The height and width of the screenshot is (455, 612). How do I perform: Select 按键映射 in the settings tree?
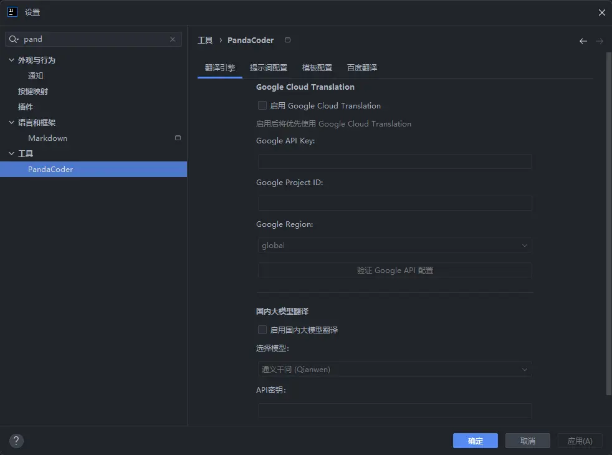click(x=33, y=92)
